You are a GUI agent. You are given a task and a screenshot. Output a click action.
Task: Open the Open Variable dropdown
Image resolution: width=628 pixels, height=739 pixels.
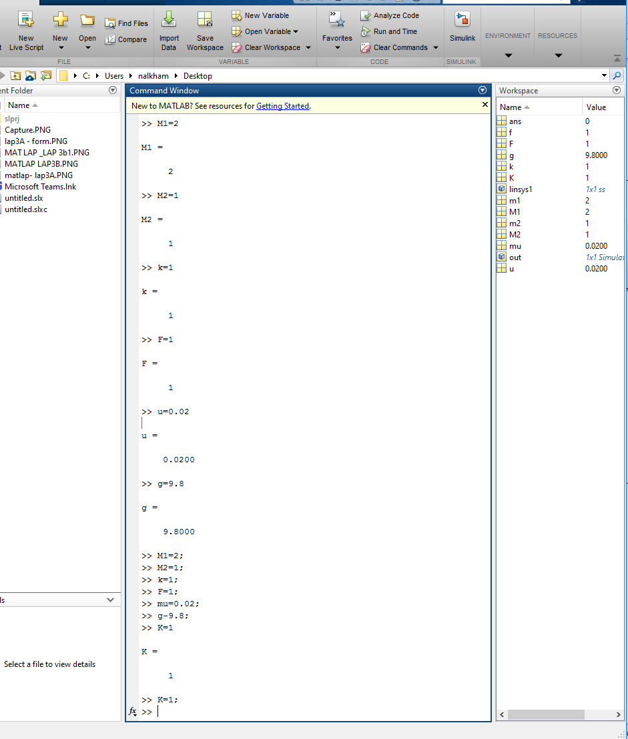pyautogui.click(x=265, y=31)
